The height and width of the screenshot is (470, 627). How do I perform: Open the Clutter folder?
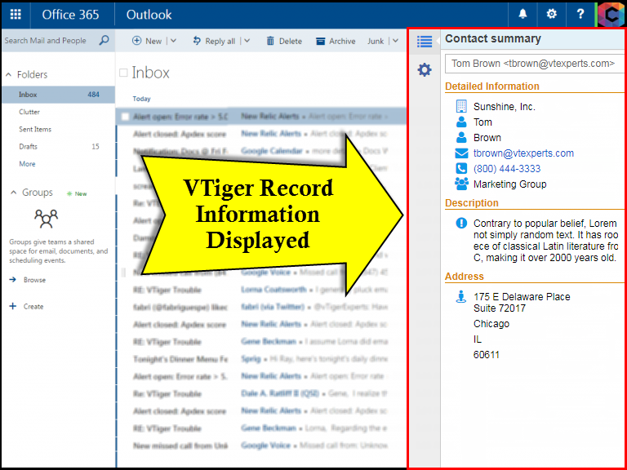29,112
